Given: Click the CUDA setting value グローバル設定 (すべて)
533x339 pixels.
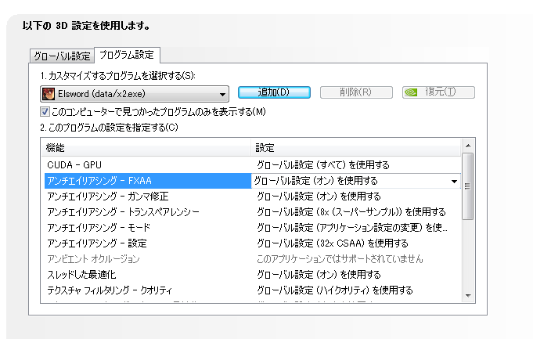Looking at the screenshot, I should click(323, 165).
